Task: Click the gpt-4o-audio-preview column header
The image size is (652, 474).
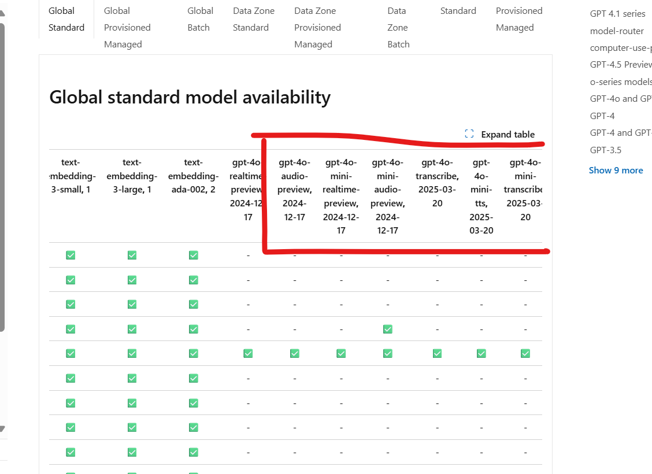Action: click(x=295, y=190)
